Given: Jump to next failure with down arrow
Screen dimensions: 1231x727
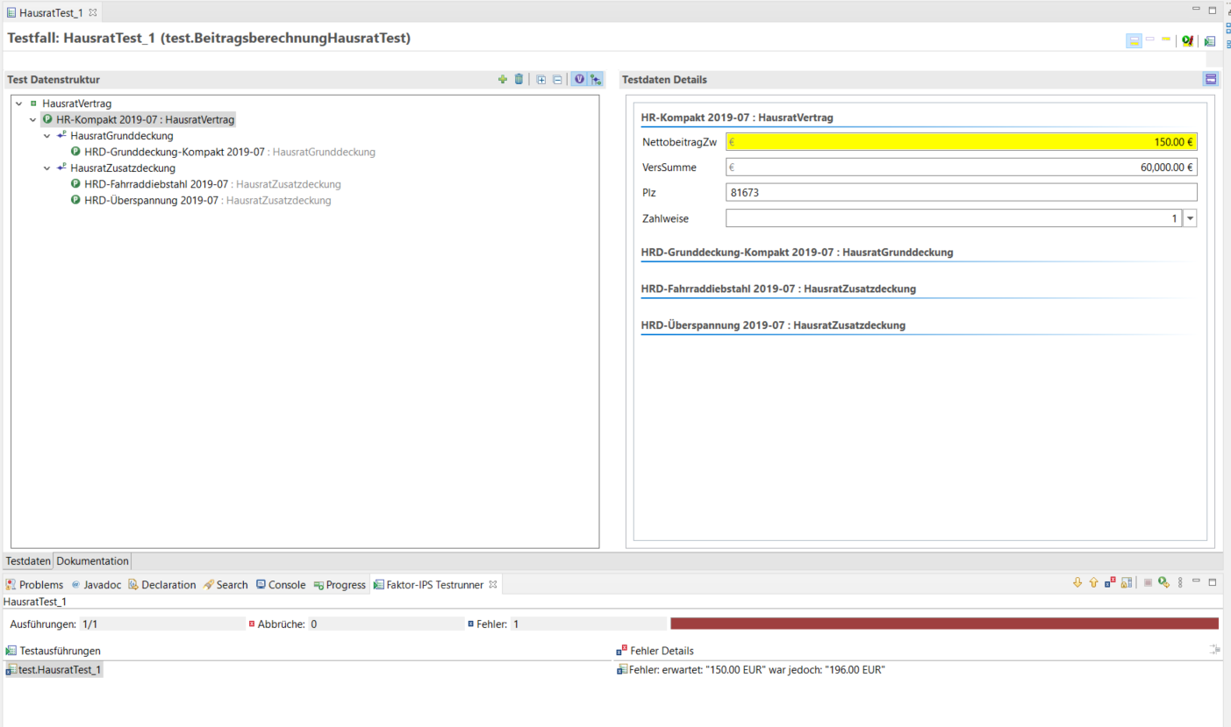Looking at the screenshot, I should tap(1077, 582).
